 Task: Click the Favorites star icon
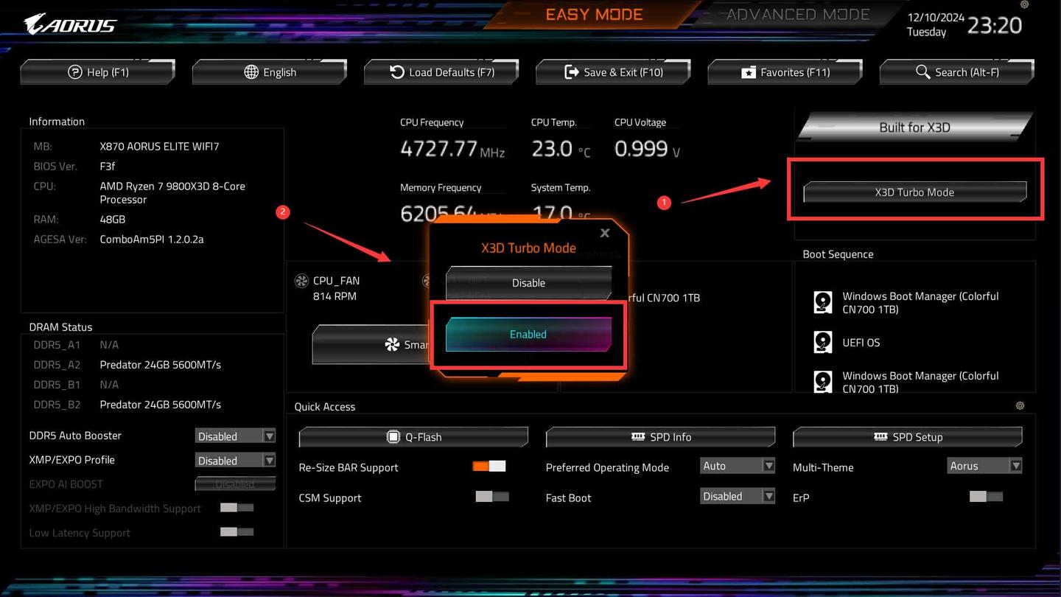pos(751,71)
